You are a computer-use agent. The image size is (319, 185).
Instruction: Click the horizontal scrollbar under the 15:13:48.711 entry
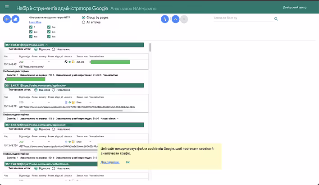tap(71, 111)
